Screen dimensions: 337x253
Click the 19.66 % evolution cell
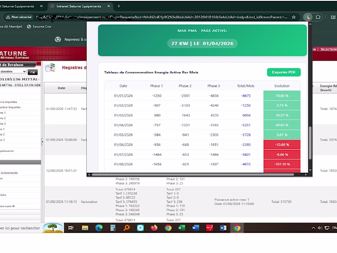(282, 96)
